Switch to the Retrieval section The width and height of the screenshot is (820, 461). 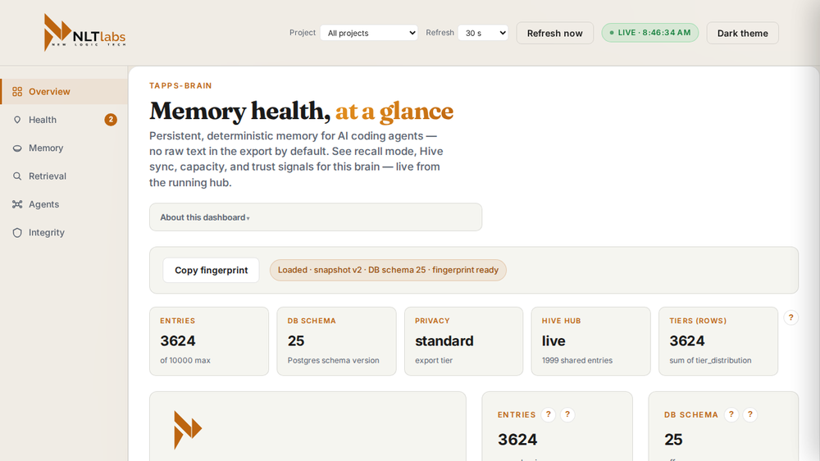(x=64, y=176)
